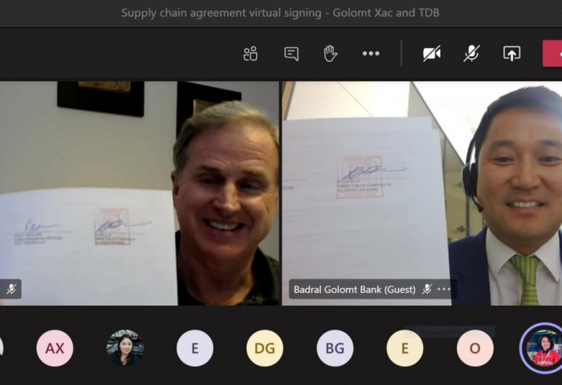Select the left video tile of the man holding the document
Image resolution: width=562 pixels, height=385 pixels.
pyautogui.click(x=140, y=193)
